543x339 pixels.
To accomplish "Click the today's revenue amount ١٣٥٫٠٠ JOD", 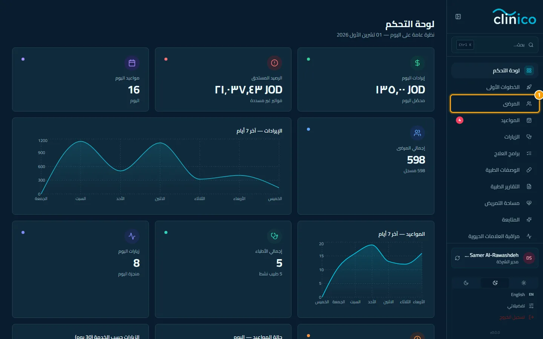I will point(400,90).
